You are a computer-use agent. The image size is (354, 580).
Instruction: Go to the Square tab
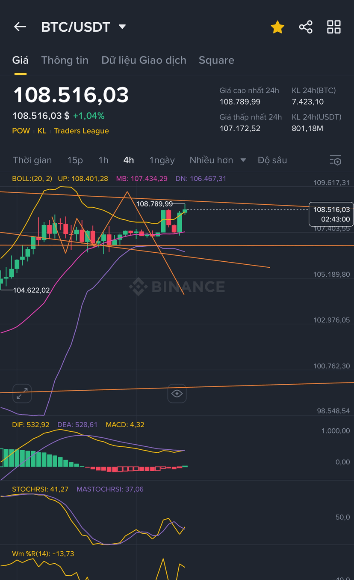[216, 60]
